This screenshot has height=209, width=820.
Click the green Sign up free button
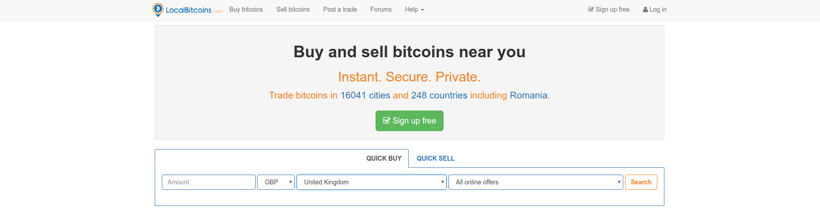(410, 121)
